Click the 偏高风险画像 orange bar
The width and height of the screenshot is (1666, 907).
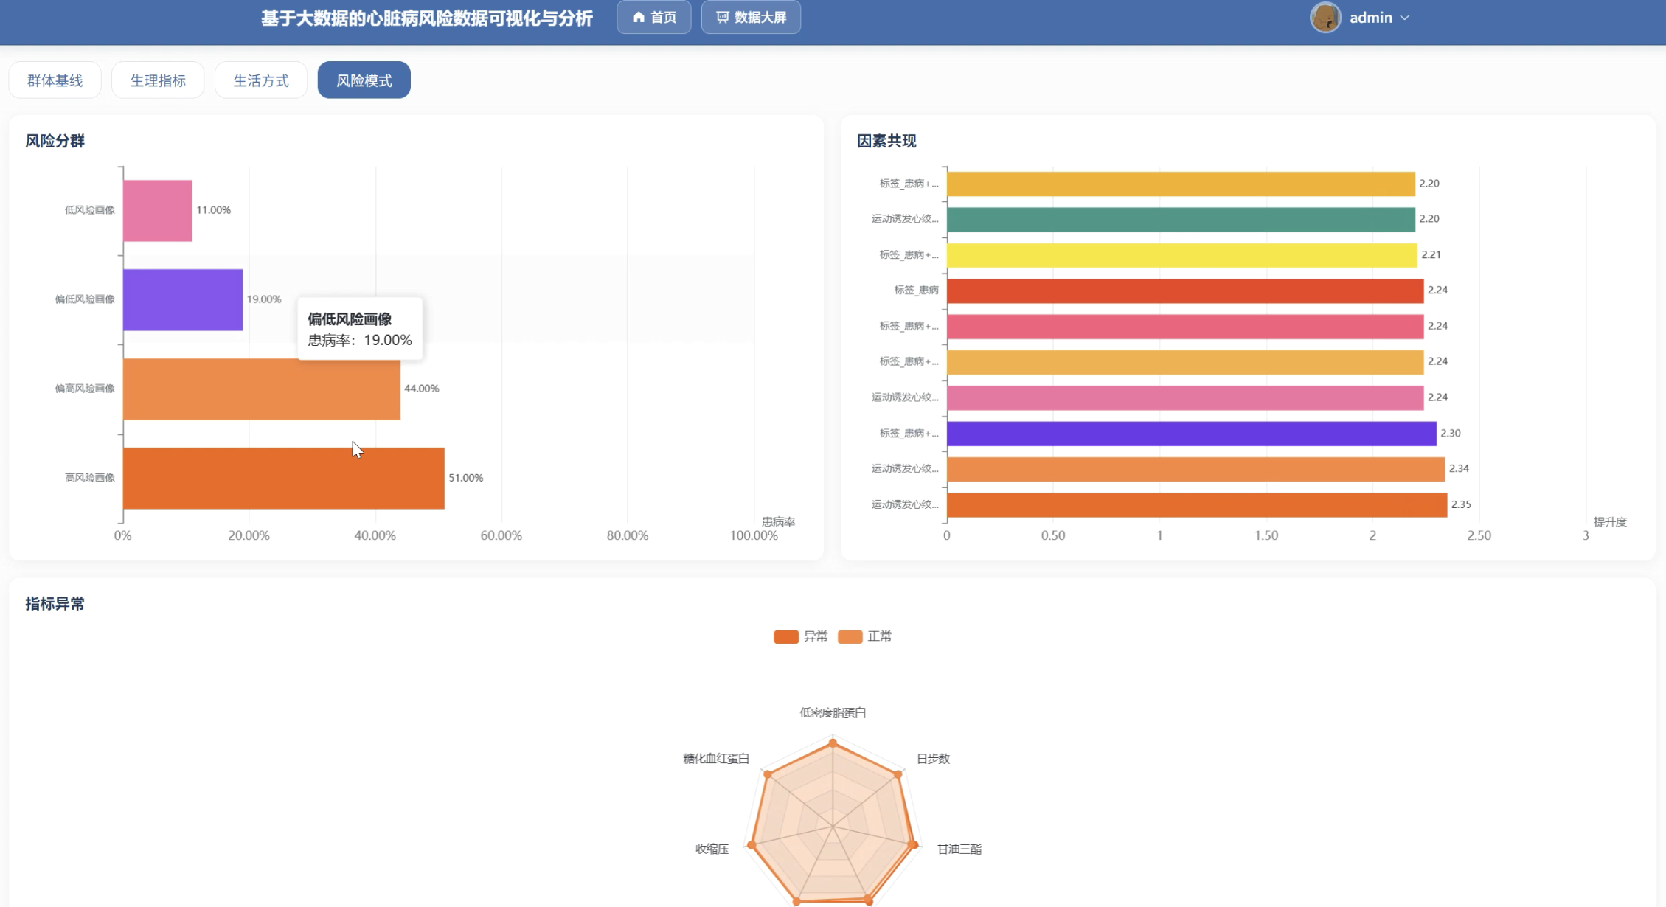[262, 389]
